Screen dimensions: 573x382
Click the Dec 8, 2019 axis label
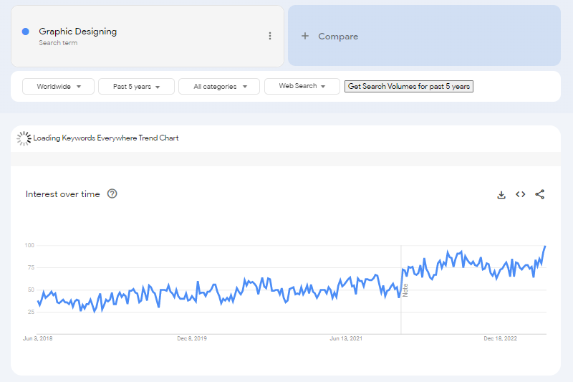click(192, 338)
